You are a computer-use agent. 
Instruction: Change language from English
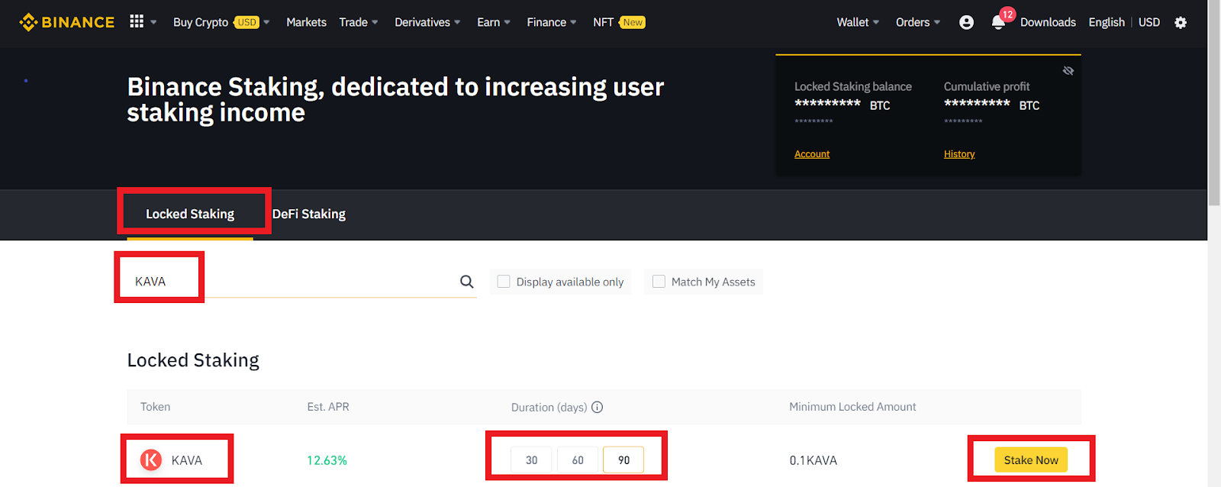(x=1107, y=22)
